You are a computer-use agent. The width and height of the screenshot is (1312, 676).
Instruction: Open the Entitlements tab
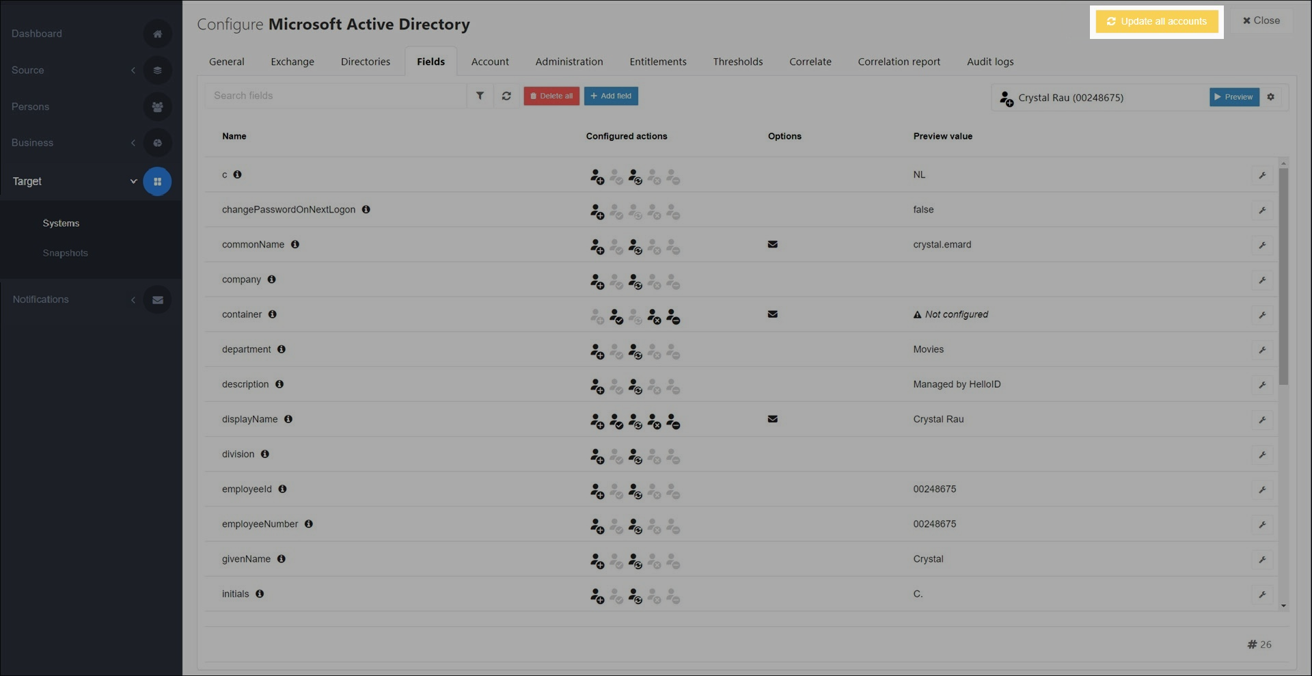point(658,62)
